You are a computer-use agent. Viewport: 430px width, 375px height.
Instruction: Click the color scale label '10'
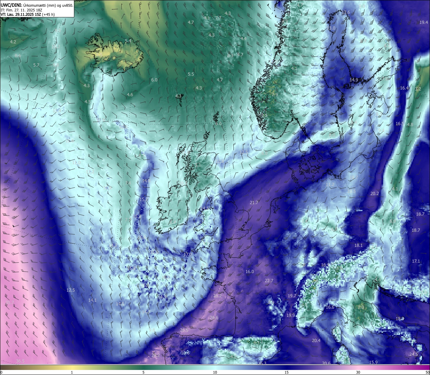215,372
